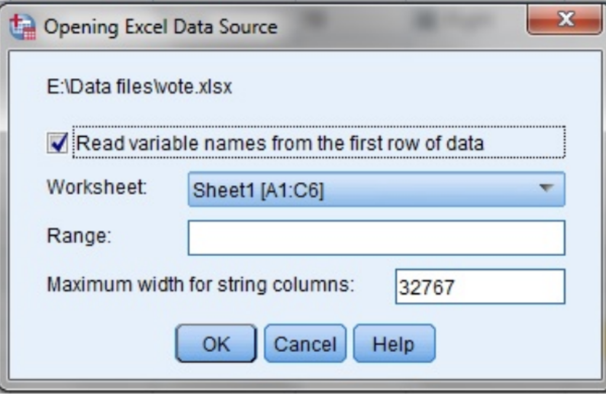
Task: Click blank dialog area right of Help button
Action: (x=509, y=344)
